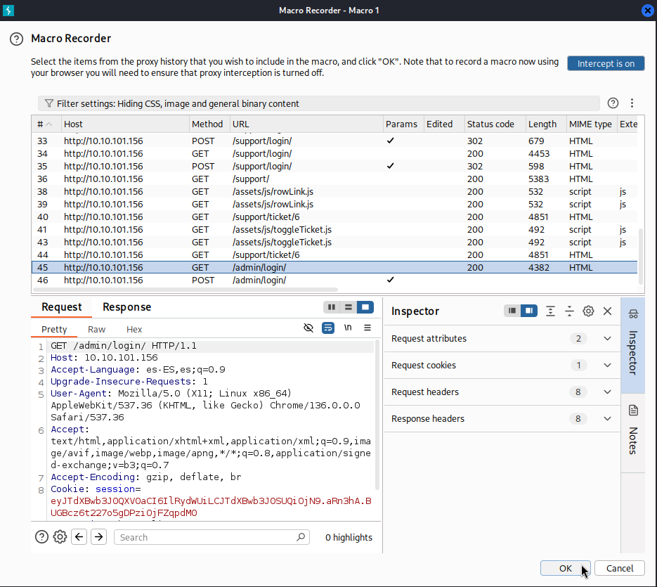The image size is (657, 587).
Task: Toggle word wrap in request editor
Action: [x=328, y=328]
